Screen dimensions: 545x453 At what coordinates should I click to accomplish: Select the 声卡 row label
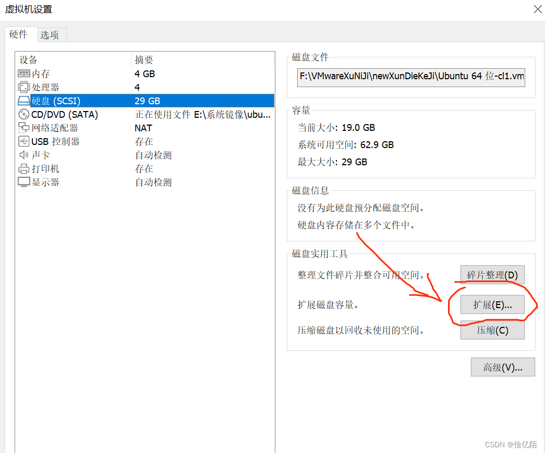pyautogui.click(x=41, y=155)
